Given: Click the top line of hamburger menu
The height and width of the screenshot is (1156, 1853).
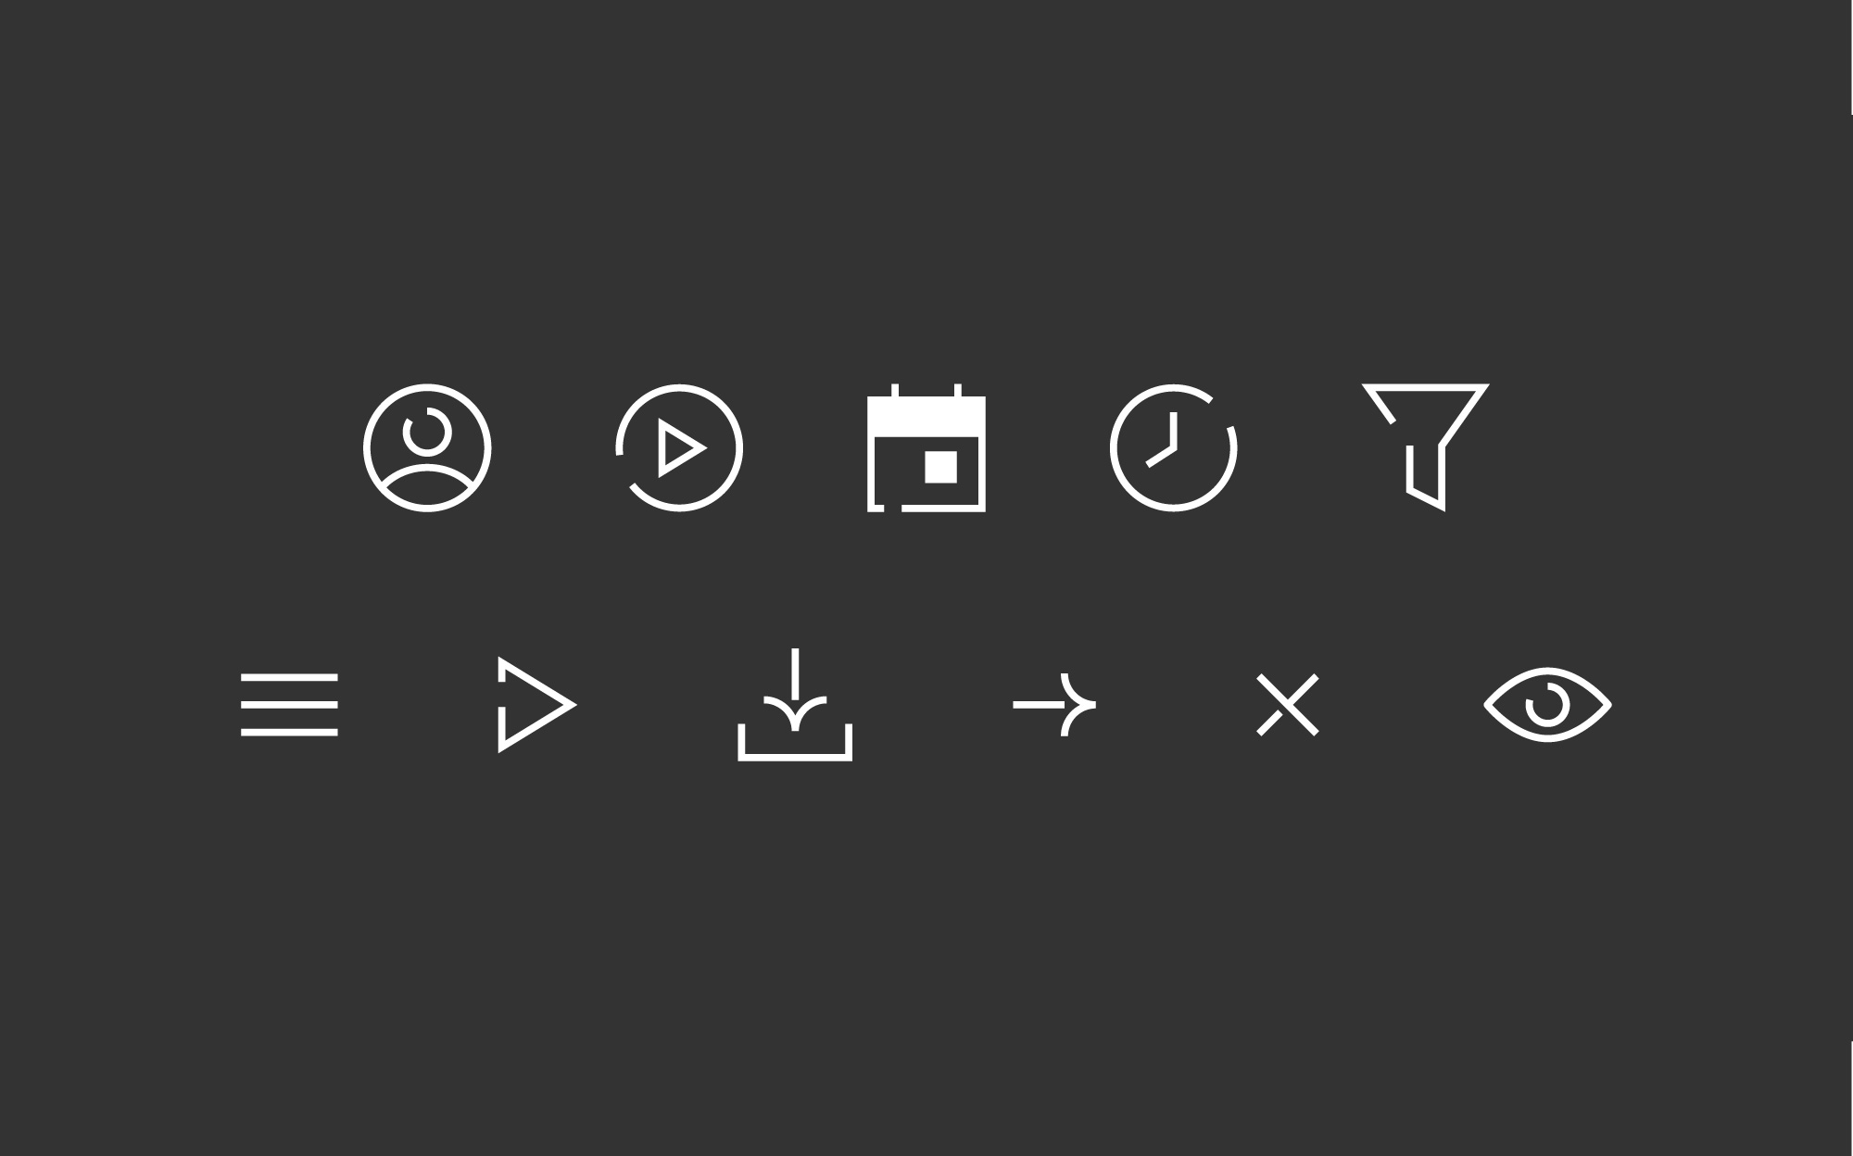Looking at the screenshot, I should tap(289, 677).
